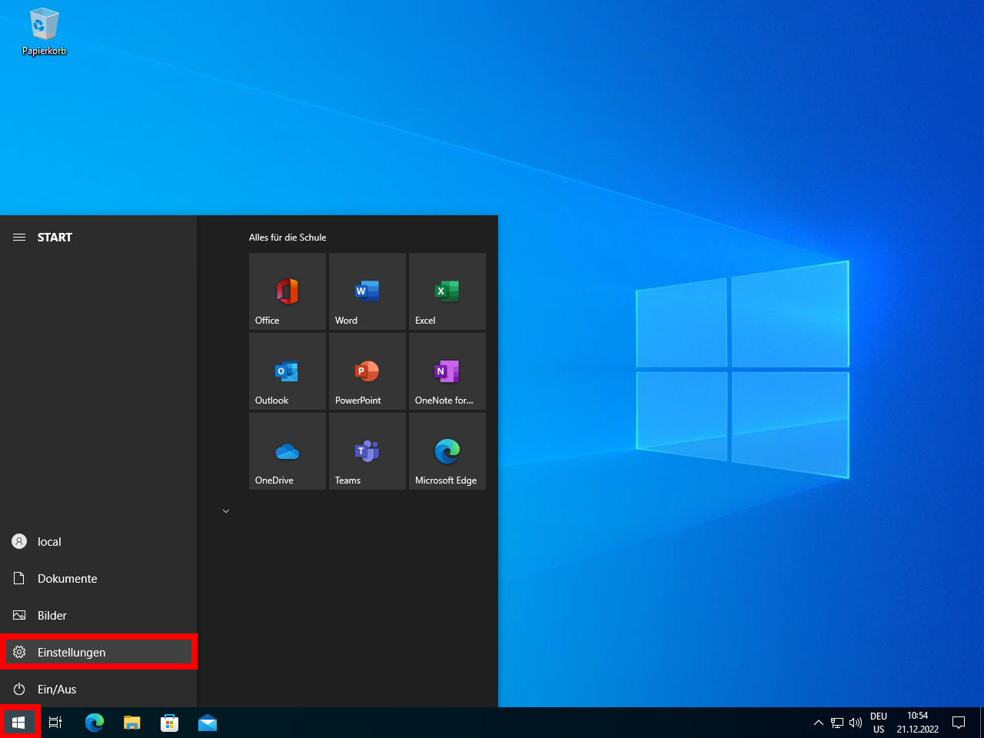Open Dokumente from the Start menu
The width and height of the screenshot is (984, 738).
coord(98,579)
